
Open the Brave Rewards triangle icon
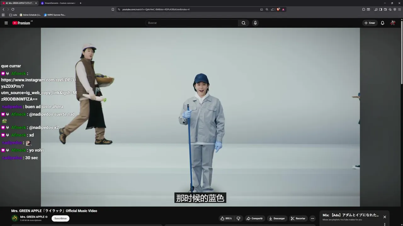tap(283, 9)
